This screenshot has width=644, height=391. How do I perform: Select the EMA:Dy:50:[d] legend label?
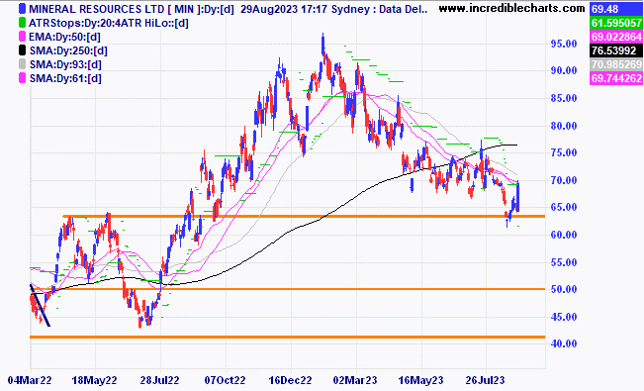(x=64, y=37)
